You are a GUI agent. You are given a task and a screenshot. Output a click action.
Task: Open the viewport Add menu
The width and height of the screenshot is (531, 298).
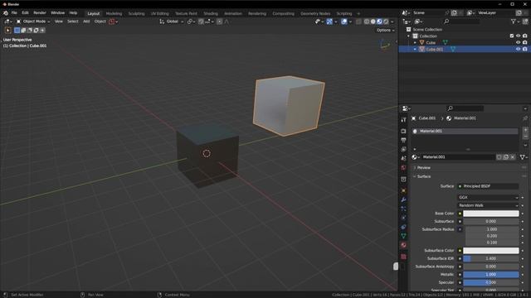pyautogui.click(x=86, y=22)
